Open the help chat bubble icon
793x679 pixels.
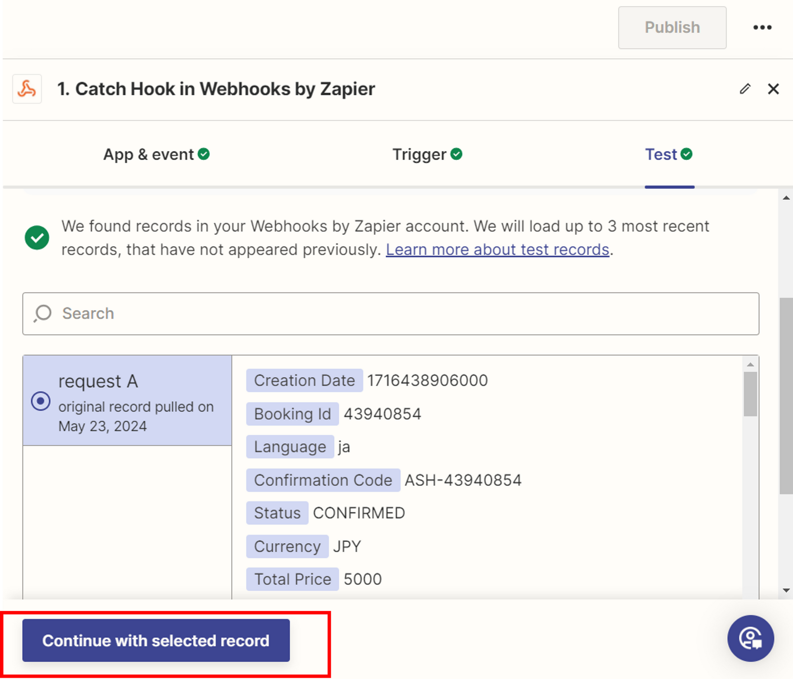coord(750,638)
